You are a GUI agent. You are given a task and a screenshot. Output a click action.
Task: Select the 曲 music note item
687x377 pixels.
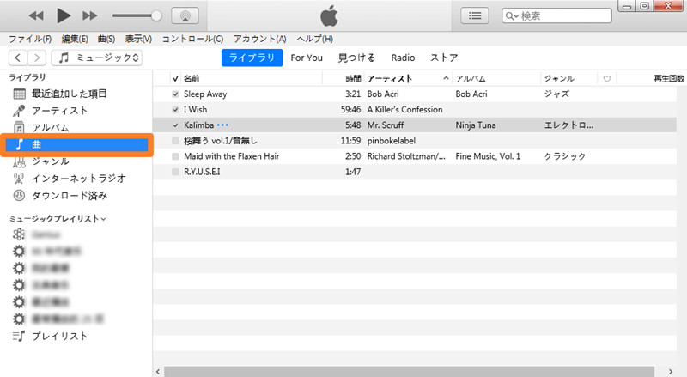point(76,144)
